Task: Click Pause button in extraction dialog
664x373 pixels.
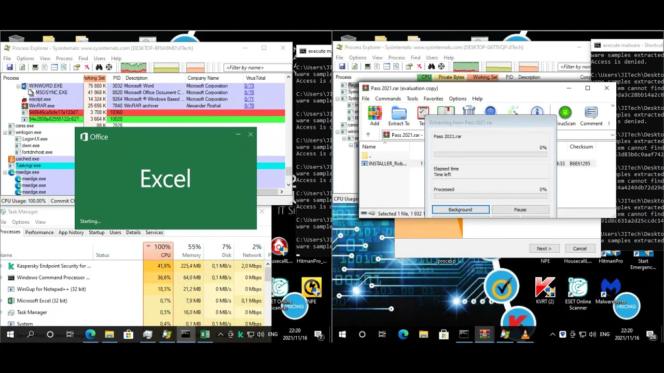Action: [520, 210]
